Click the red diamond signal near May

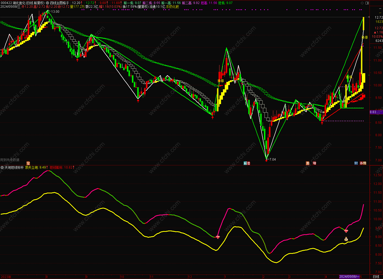coord(346,231)
